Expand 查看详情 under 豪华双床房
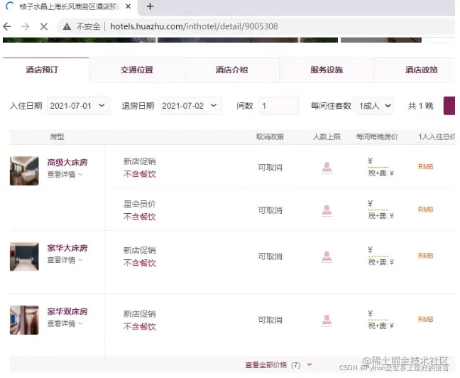Image resolution: width=460 pixels, height=378 pixels. click(x=65, y=324)
